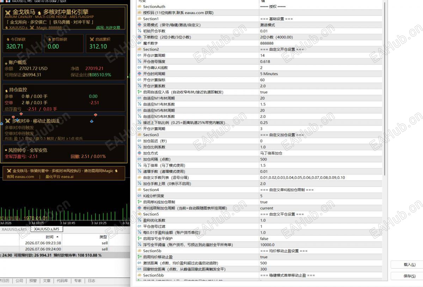Viewport: 423px width, 287px height.
Task: Click the 类型 column header in trade table
Action: point(103,237)
